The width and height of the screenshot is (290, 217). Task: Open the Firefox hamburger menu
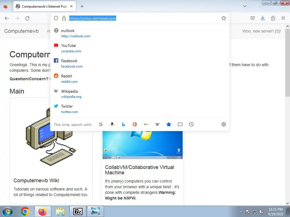click(283, 18)
